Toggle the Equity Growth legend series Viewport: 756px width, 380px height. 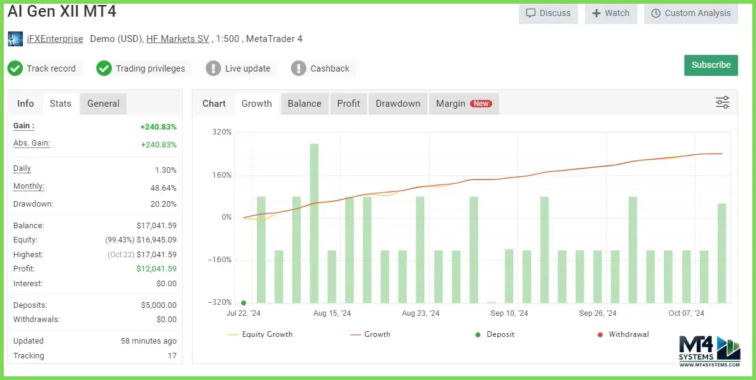click(260, 334)
